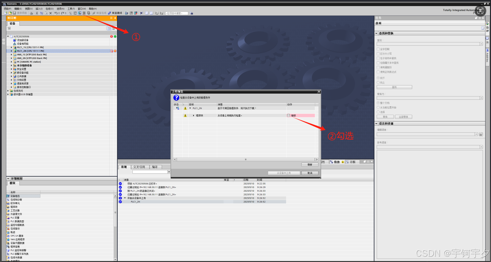This screenshot has height=262, width=491.
Task: Expand HMI_1S [KTP1200 Basic PN] node
Action: coord(11,54)
